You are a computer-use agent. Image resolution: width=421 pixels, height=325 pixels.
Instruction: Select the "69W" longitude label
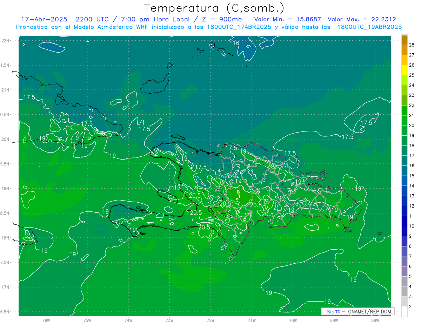tap(334, 320)
